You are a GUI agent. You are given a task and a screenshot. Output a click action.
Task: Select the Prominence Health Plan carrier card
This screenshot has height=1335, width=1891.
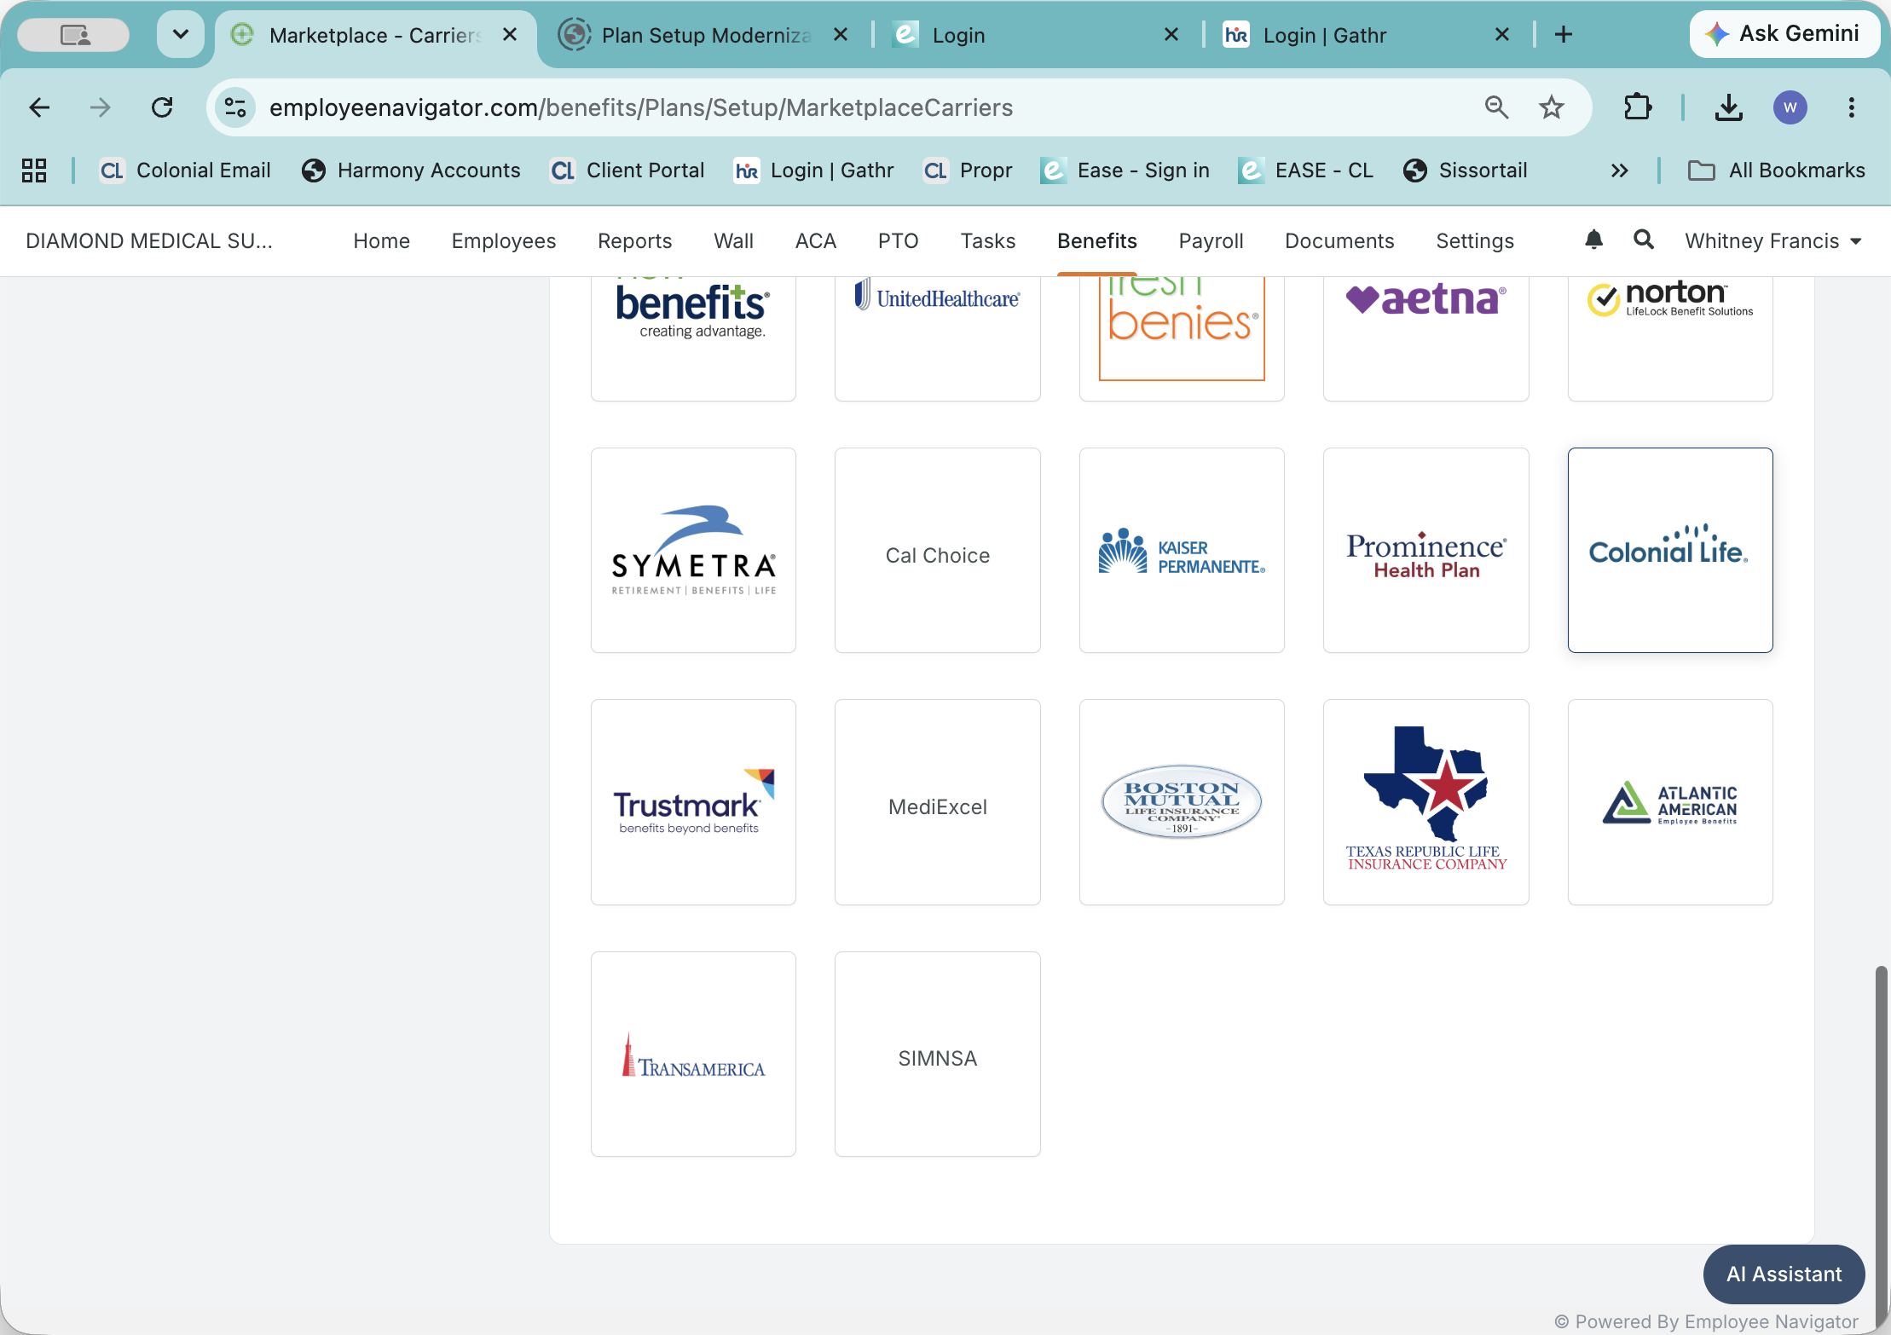[1426, 551]
